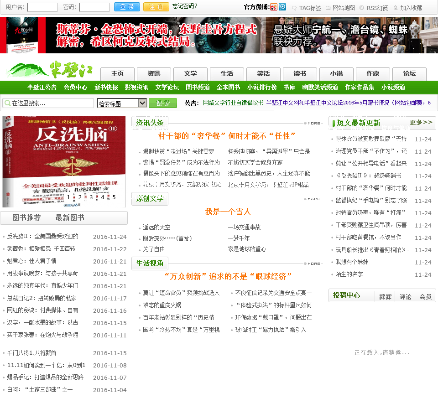
Task: Switch to the 资讯 tab
Action: (x=154, y=74)
